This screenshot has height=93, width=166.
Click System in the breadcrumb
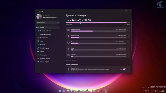[70, 16]
